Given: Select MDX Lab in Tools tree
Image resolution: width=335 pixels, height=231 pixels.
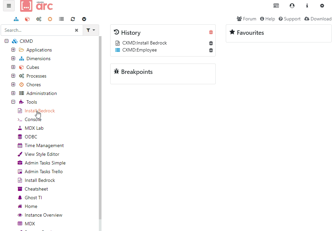Looking at the screenshot, I should 34,128.
